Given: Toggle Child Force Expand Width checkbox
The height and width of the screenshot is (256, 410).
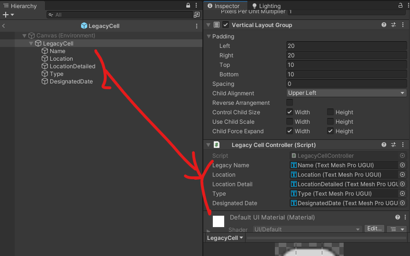Looking at the screenshot, I should click(290, 131).
